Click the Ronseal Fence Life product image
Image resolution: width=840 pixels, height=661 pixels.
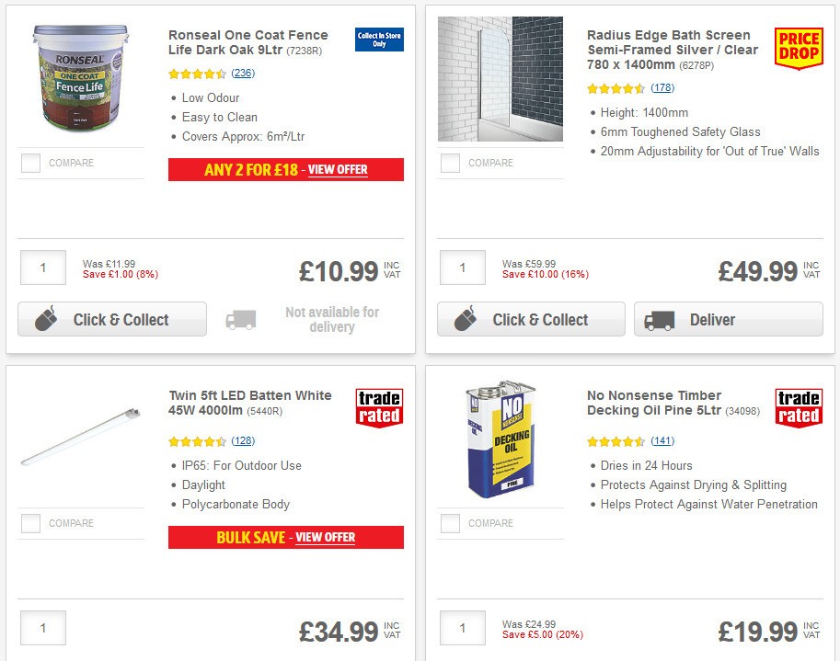[80, 78]
